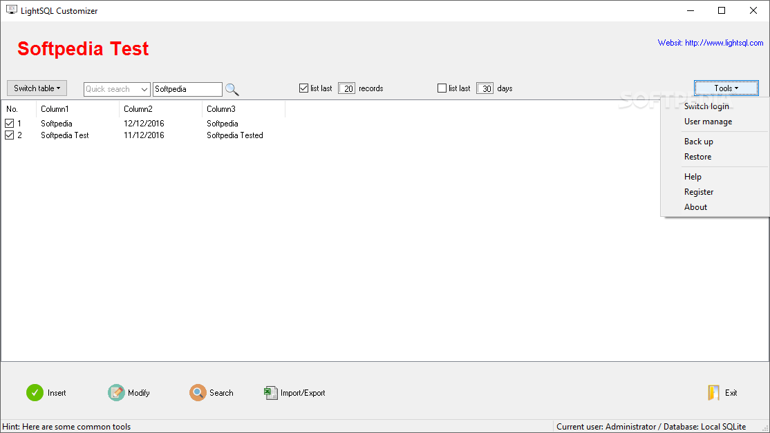Viewport: 770px width, 433px height.
Task: Click the days count field showing 30
Action: (485, 88)
